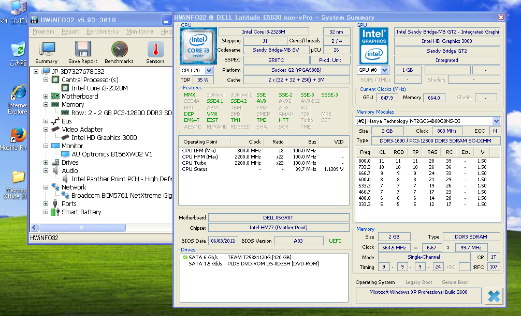Open the Report menu
Screen dimensions: 521x316
[x=70, y=31]
